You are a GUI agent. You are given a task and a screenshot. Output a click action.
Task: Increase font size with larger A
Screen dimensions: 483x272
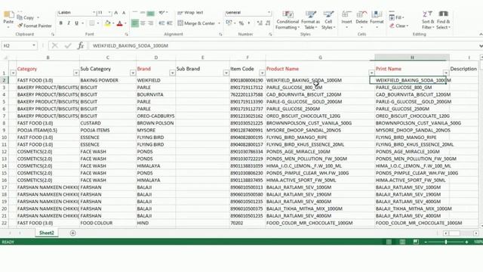(x=115, y=13)
